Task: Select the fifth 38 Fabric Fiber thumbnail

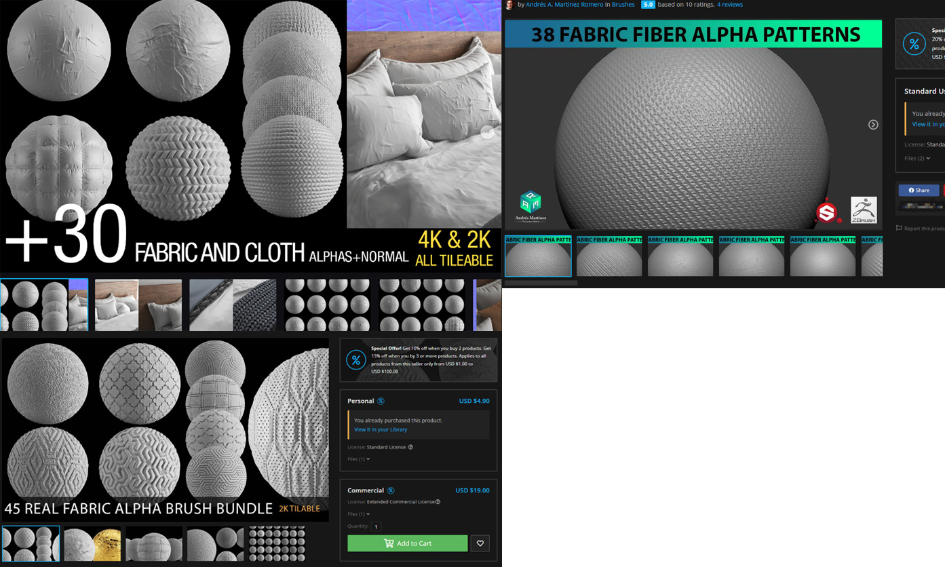Action: 823,256
